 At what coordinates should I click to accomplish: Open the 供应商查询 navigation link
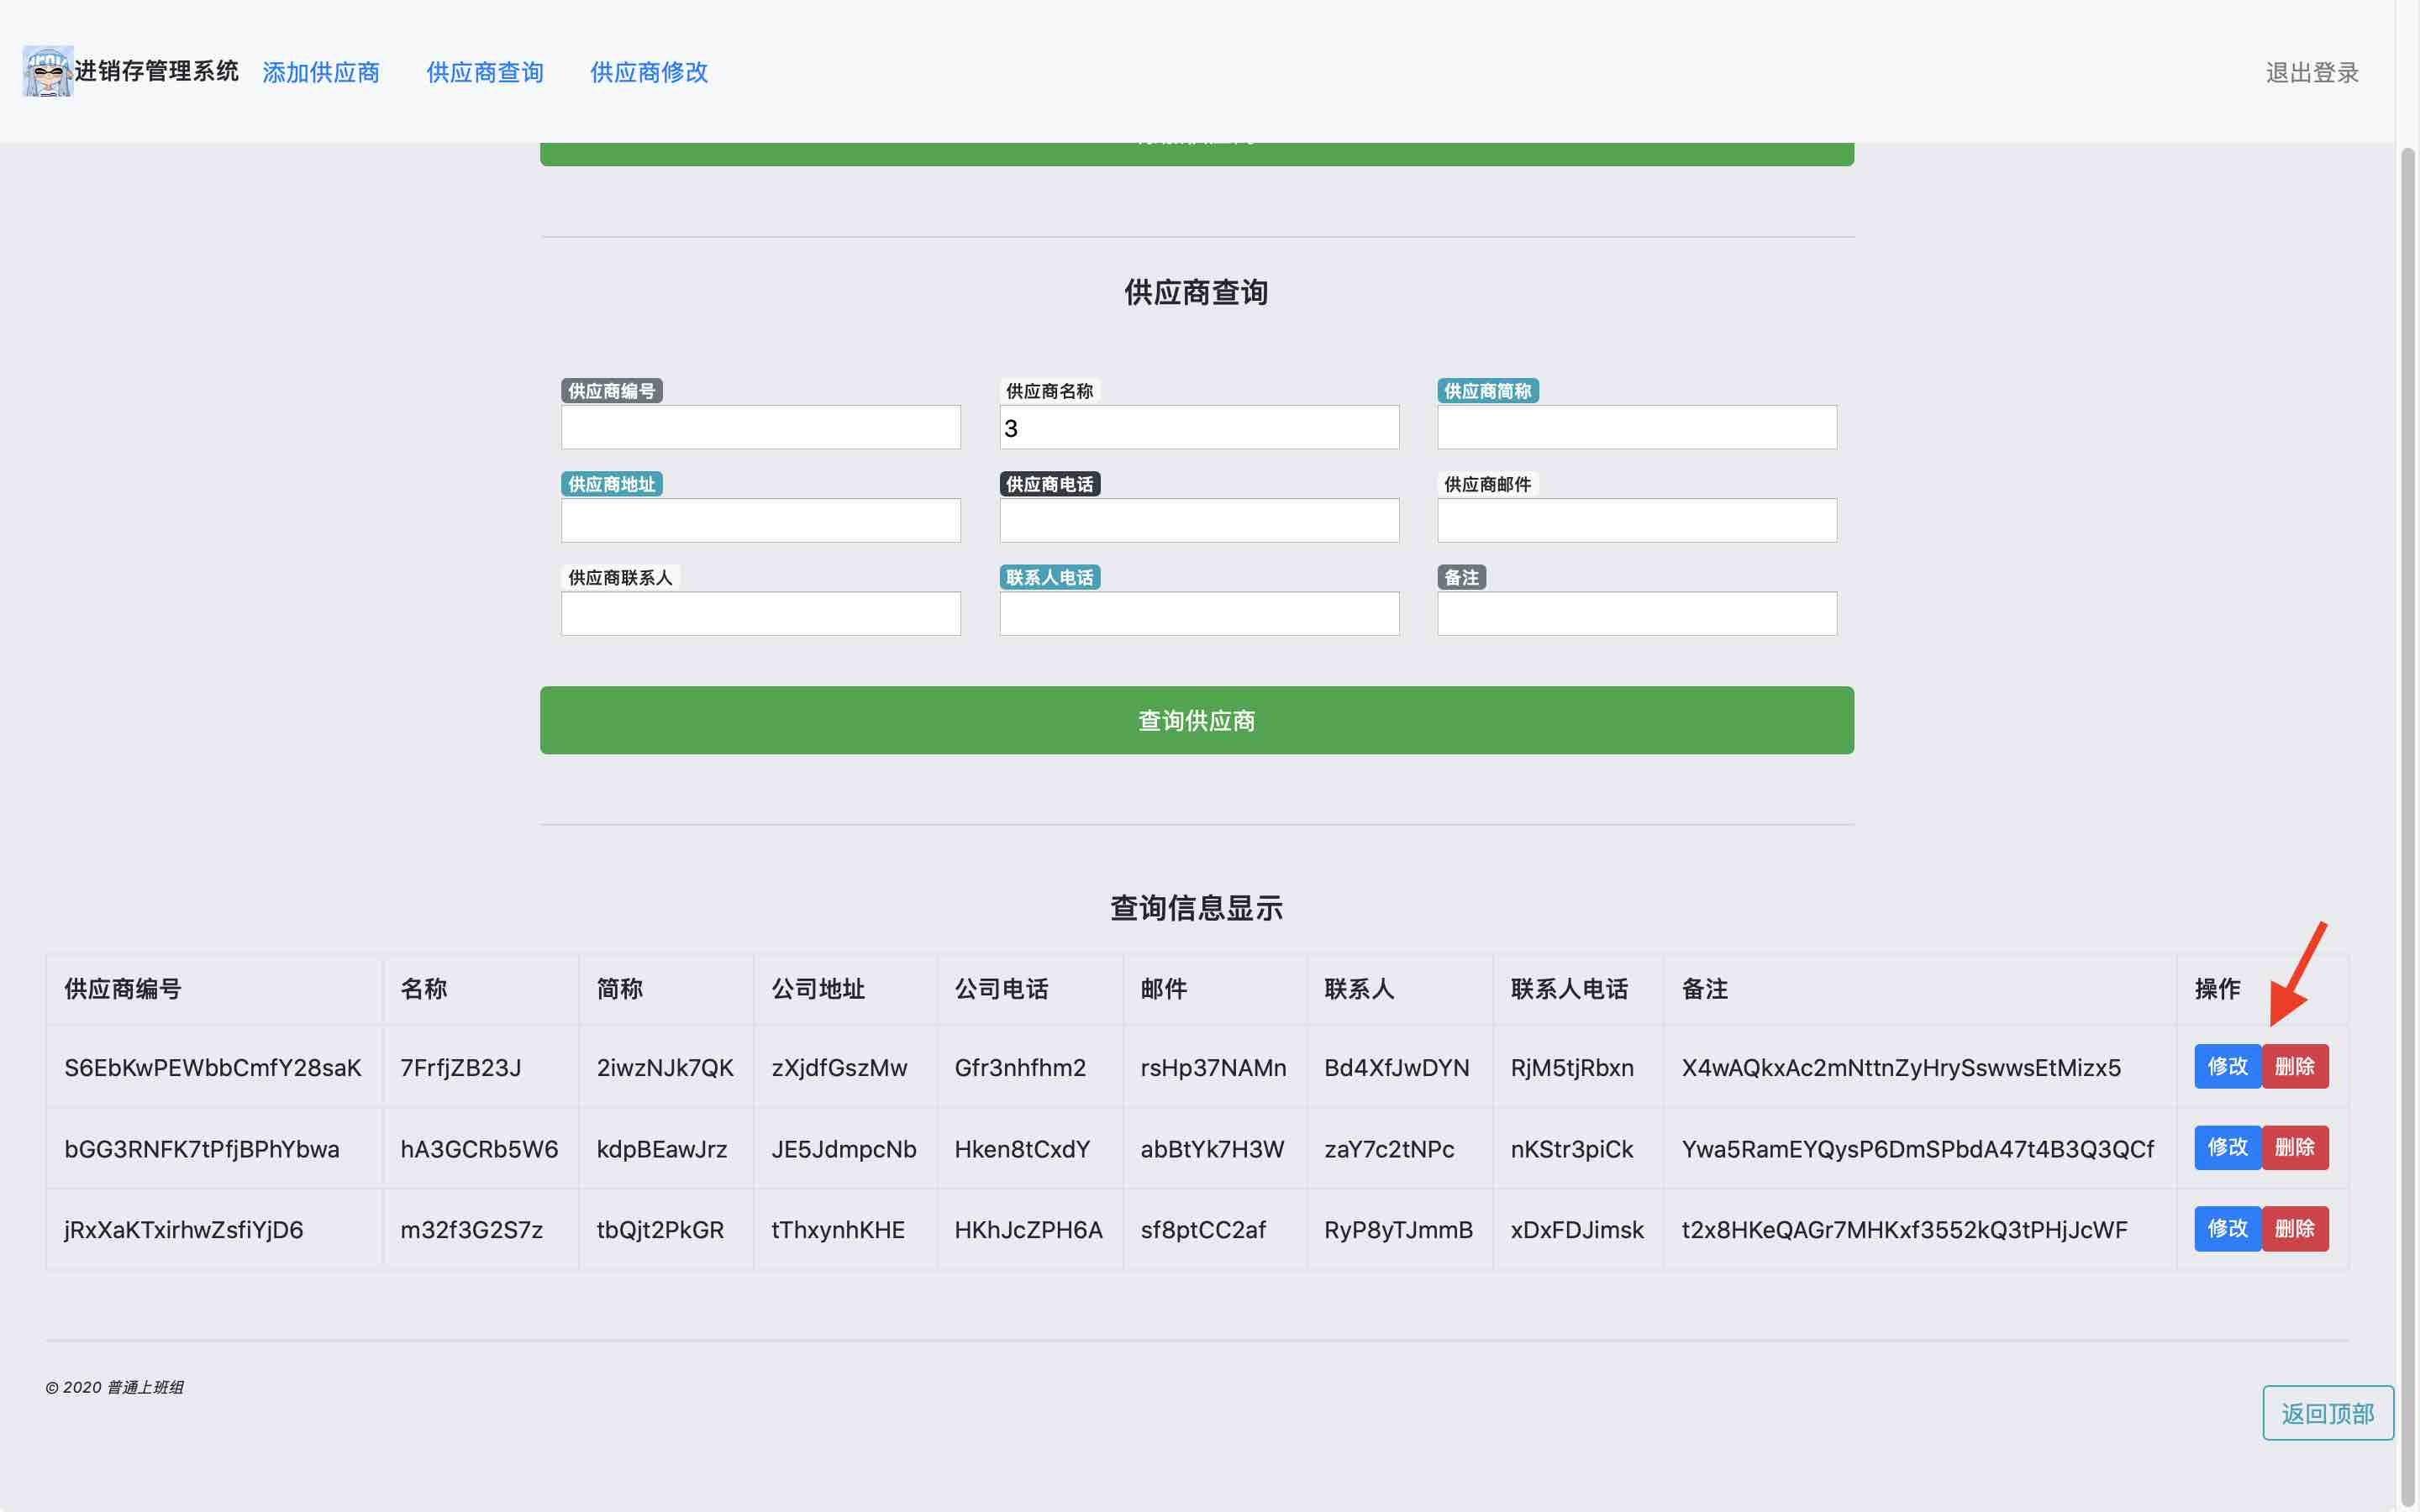(484, 72)
